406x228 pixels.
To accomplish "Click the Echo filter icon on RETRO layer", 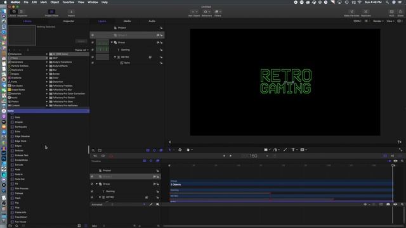I will pyautogui.click(x=150, y=57).
